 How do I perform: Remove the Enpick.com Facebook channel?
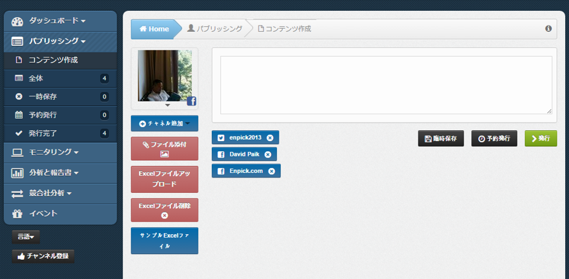click(x=272, y=171)
